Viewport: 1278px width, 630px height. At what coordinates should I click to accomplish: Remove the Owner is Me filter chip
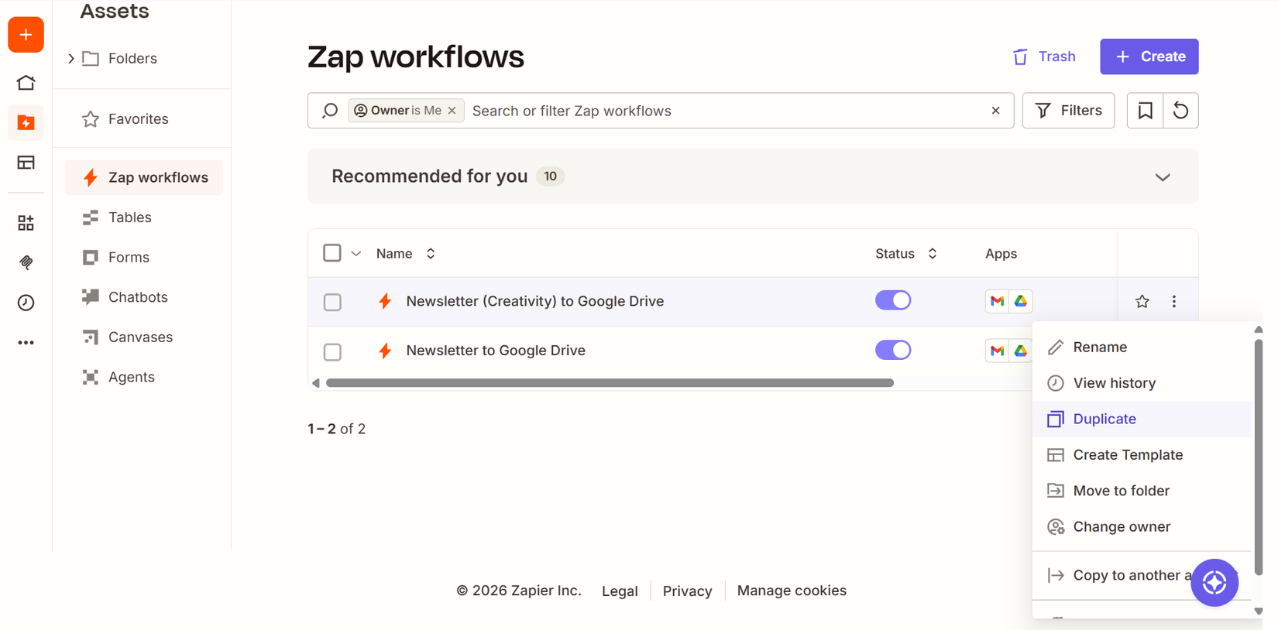[452, 111]
